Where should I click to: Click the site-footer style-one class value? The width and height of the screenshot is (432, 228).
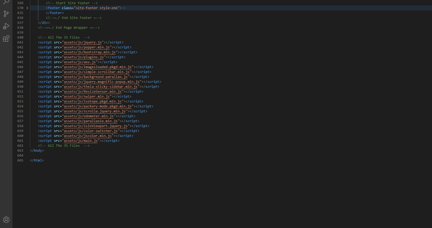click(x=96, y=8)
